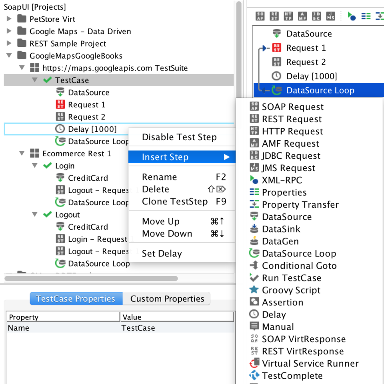Choose Clone TestStep in the context menu
384x384 pixels.
click(x=175, y=202)
